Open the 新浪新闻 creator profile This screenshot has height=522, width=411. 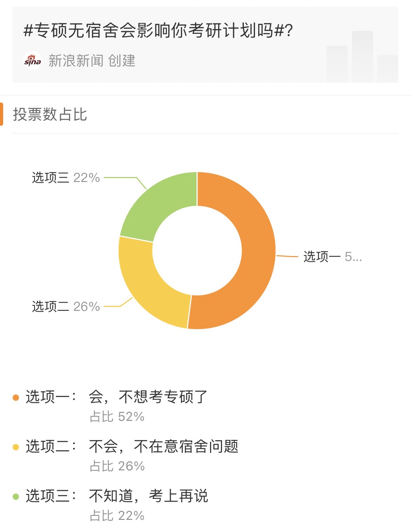click(76, 61)
